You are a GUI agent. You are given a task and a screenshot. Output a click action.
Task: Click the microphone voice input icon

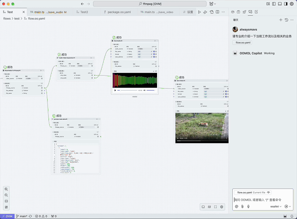click(248, 206)
